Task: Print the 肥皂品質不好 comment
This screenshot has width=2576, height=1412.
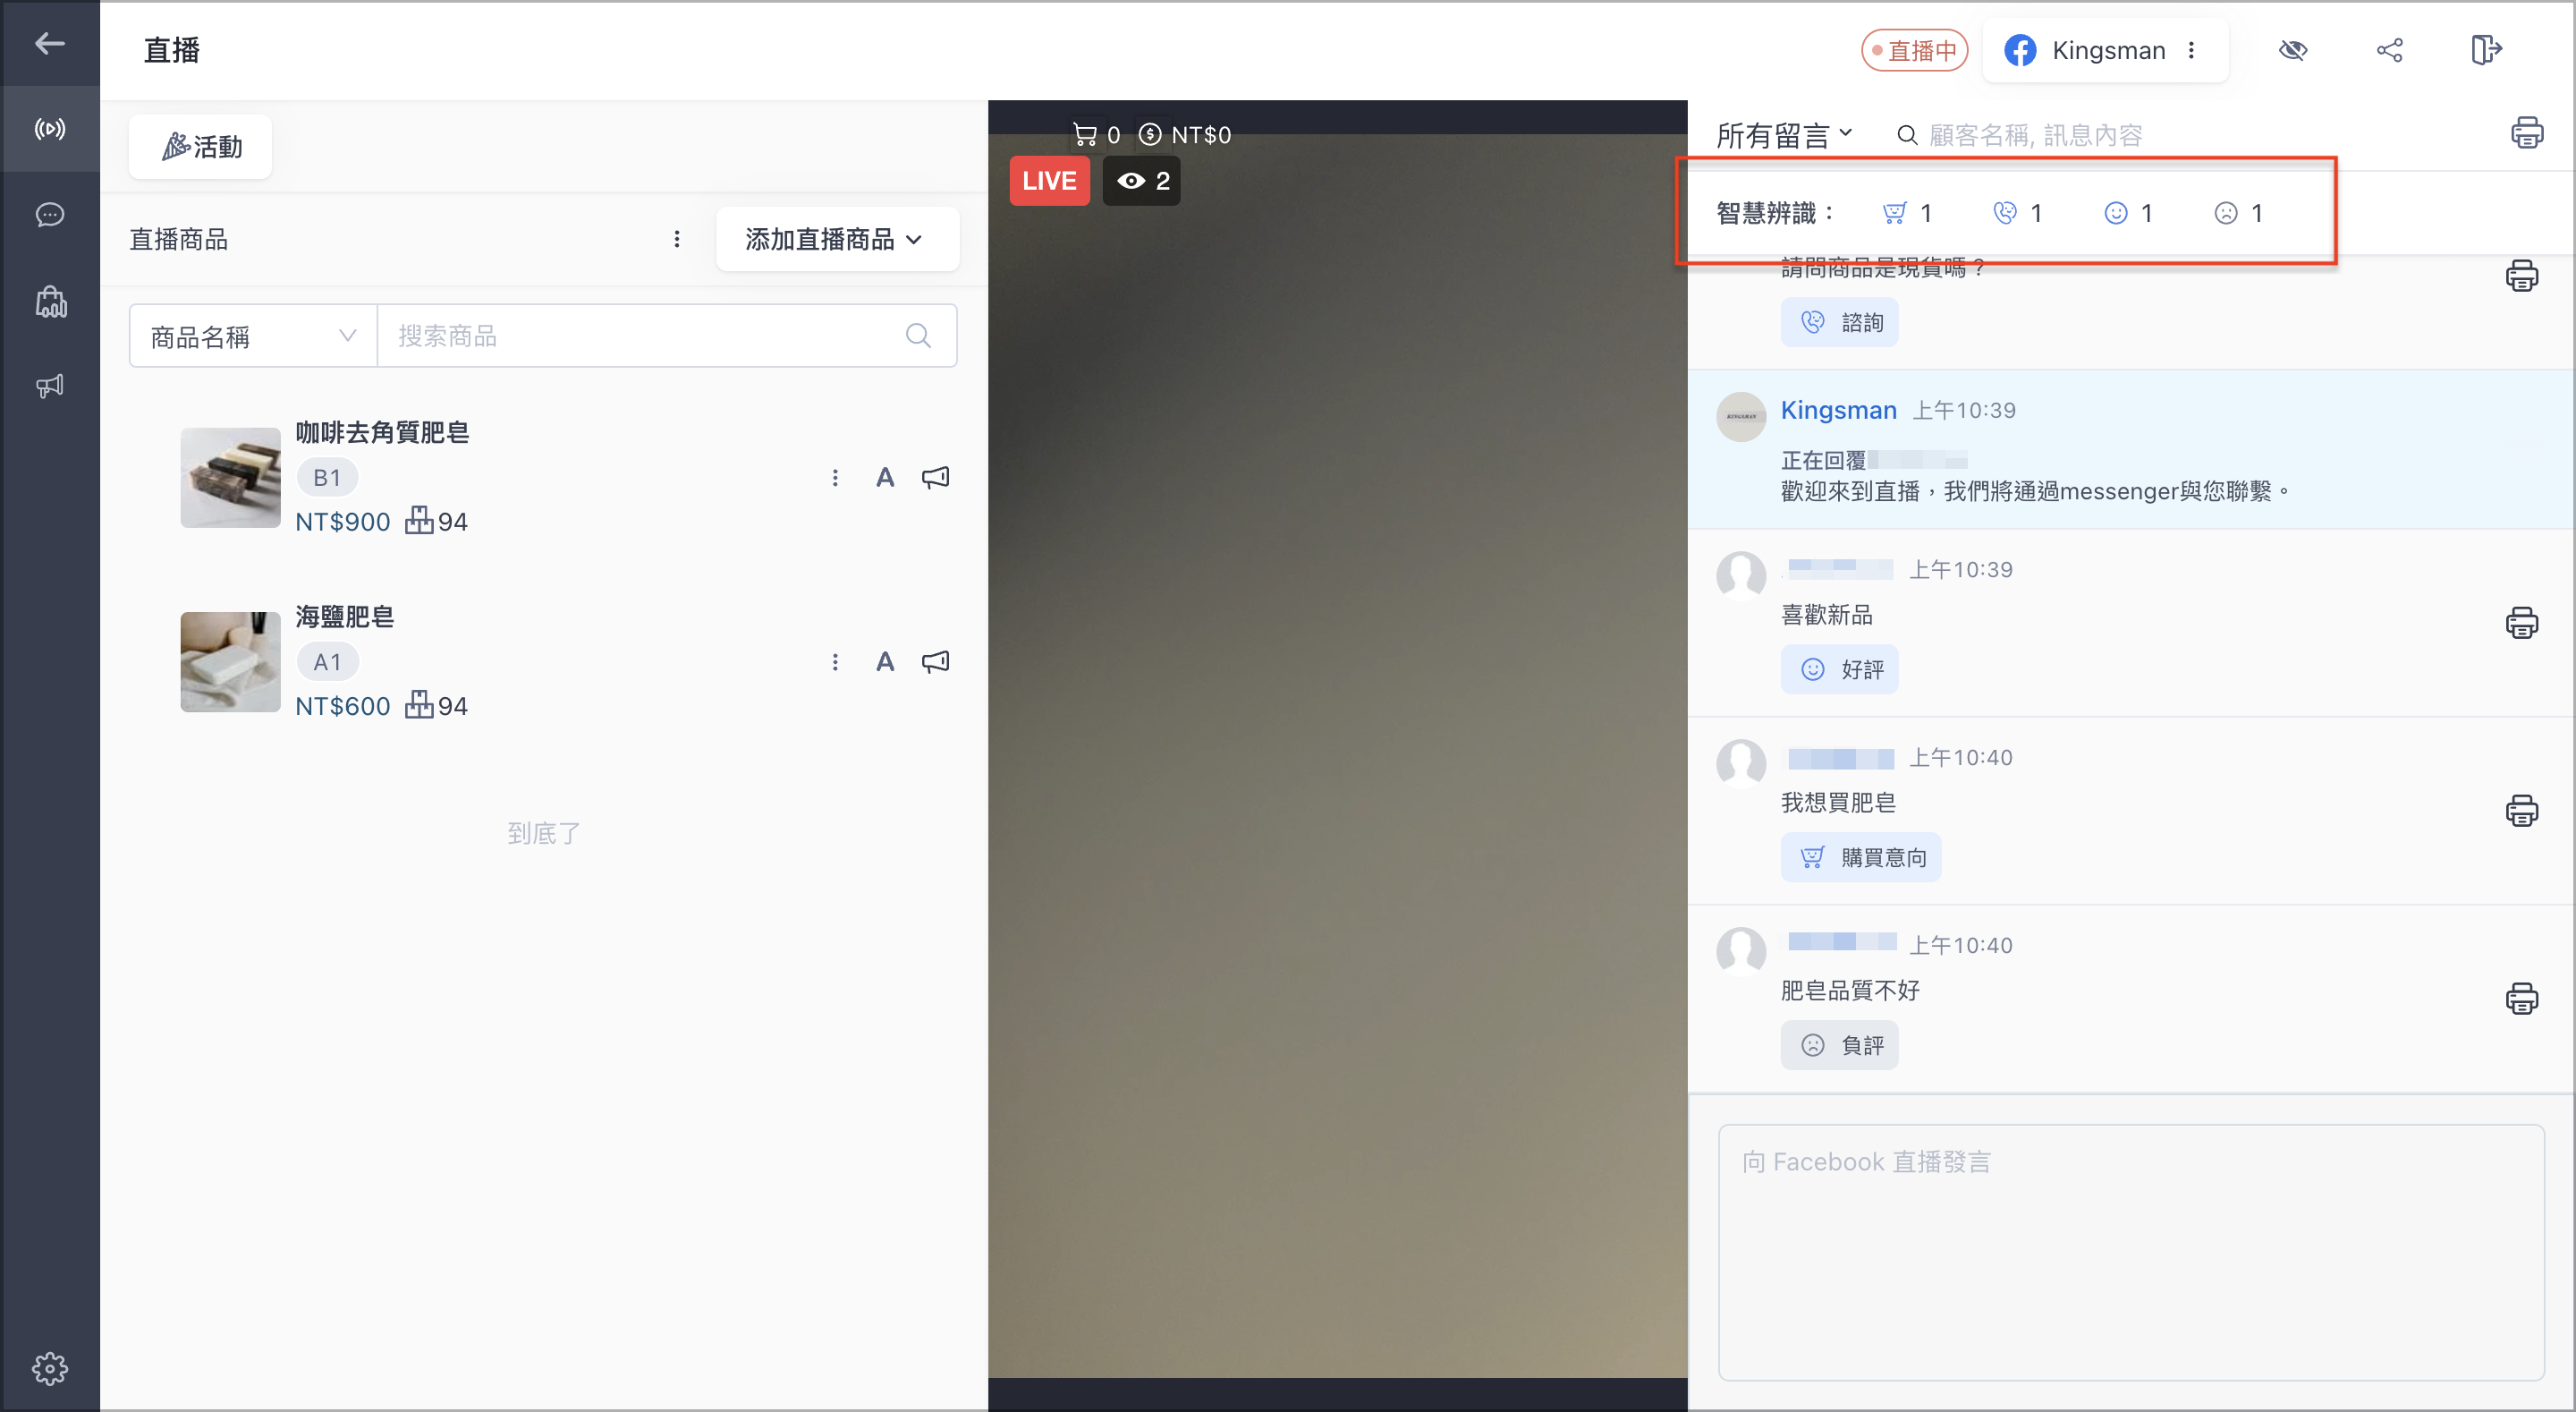Action: pos(2522,999)
